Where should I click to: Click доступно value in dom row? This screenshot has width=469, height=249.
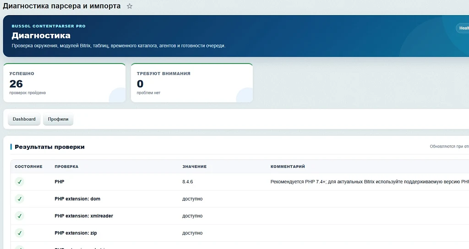coord(192,199)
